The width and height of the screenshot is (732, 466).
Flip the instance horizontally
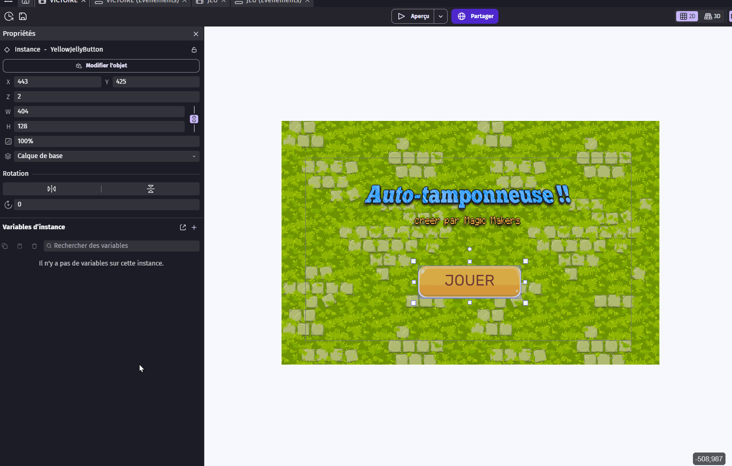point(52,189)
